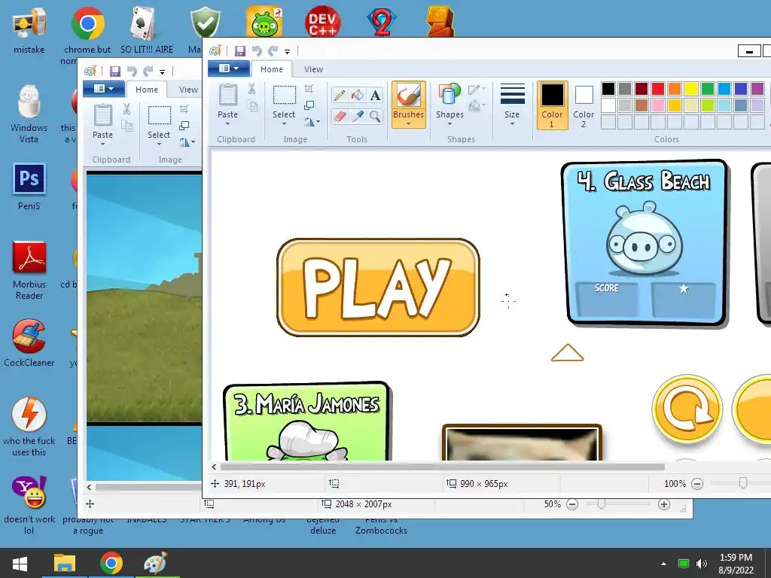The height and width of the screenshot is (578, 771).
Task: Click Paste icon in back Paint window
Action: [x=102, y=115]
